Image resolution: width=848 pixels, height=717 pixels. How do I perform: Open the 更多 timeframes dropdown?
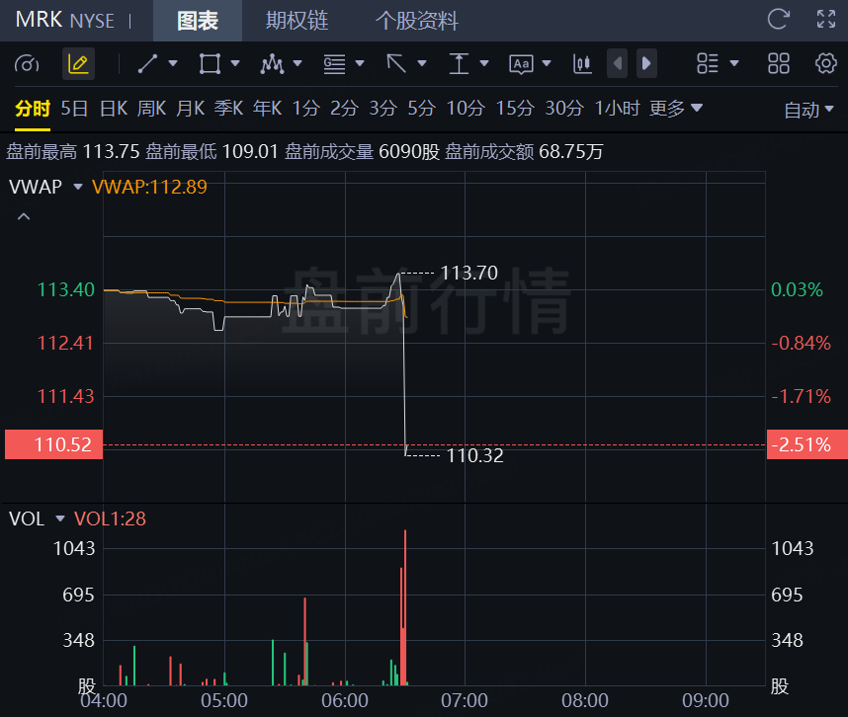click(675, 109)
